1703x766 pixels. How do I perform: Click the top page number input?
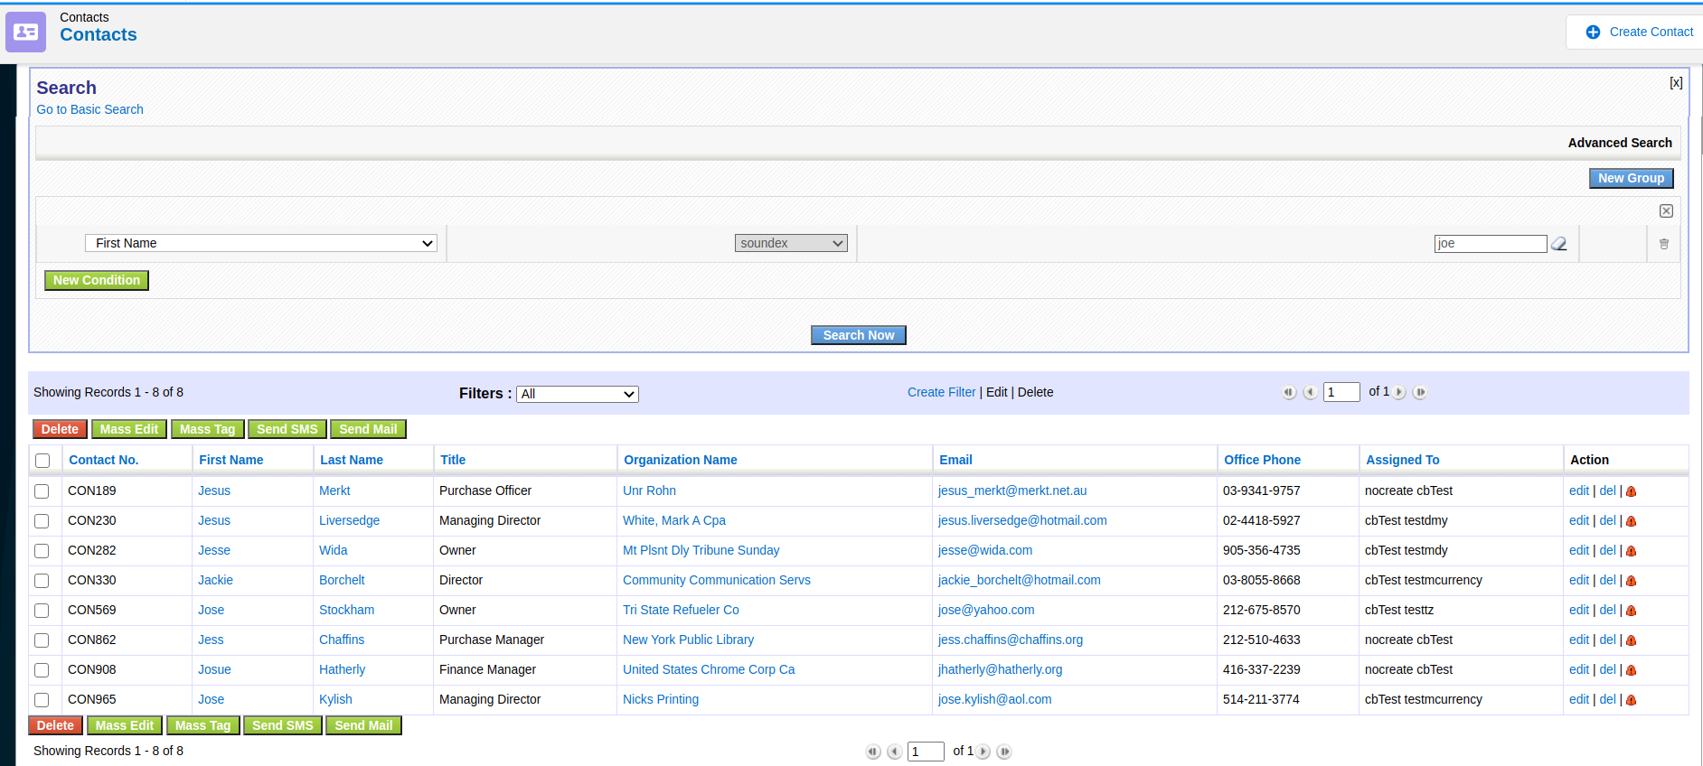coord(1341,392)
